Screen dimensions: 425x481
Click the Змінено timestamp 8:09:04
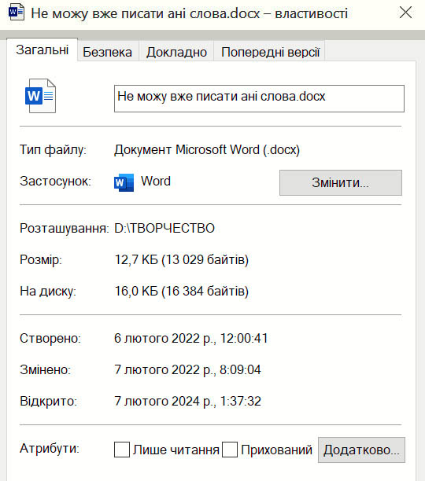pyautogui.click(x=240, y=369)
